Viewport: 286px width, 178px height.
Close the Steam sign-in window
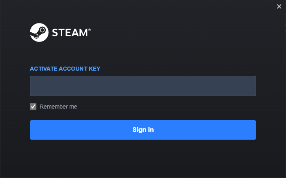coord(279,6)
